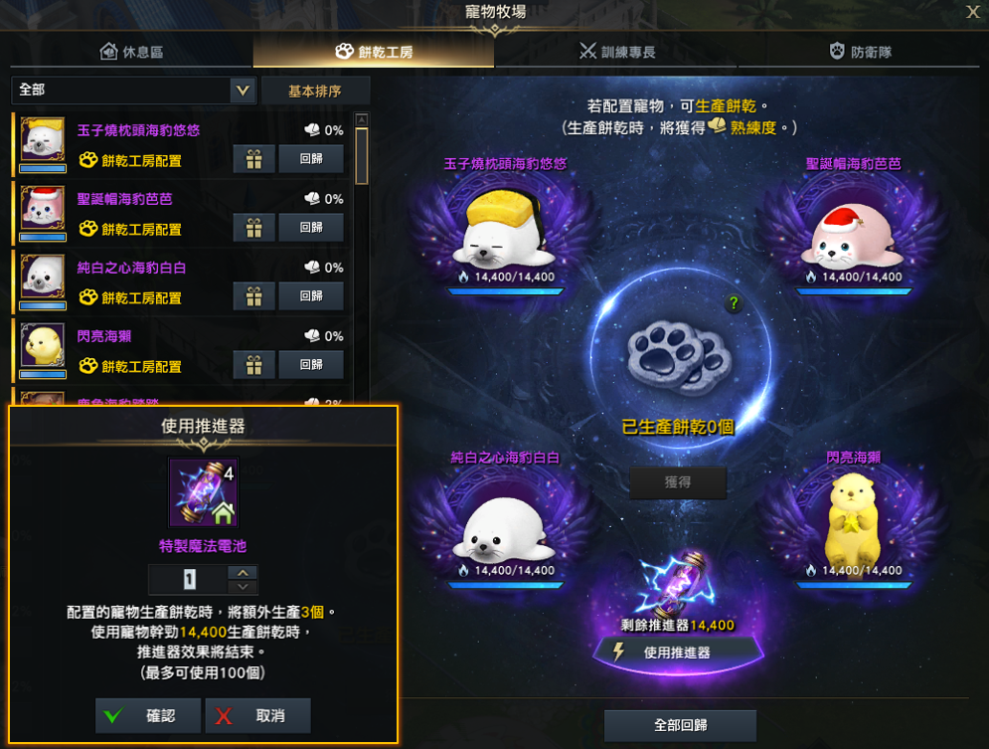Select the 特製魔法電池 item icon
Image resolution: width=989 pixels, height=749 pixels.
point(203,492)
